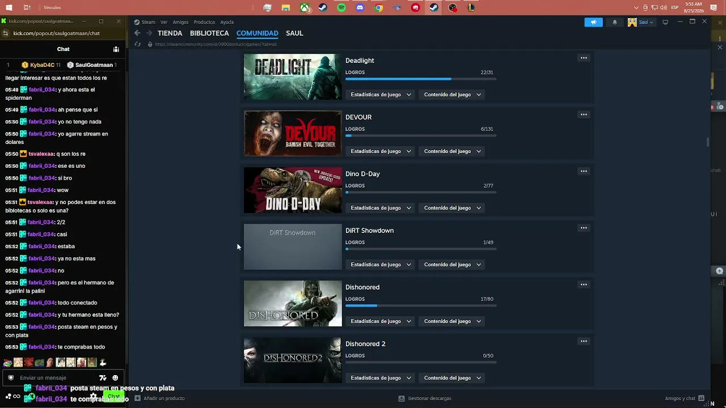Go to the BIBLIOTECA tab
The height and width of the screenshot is (408, 726).
pyautogui.click(x=209, y=33)
